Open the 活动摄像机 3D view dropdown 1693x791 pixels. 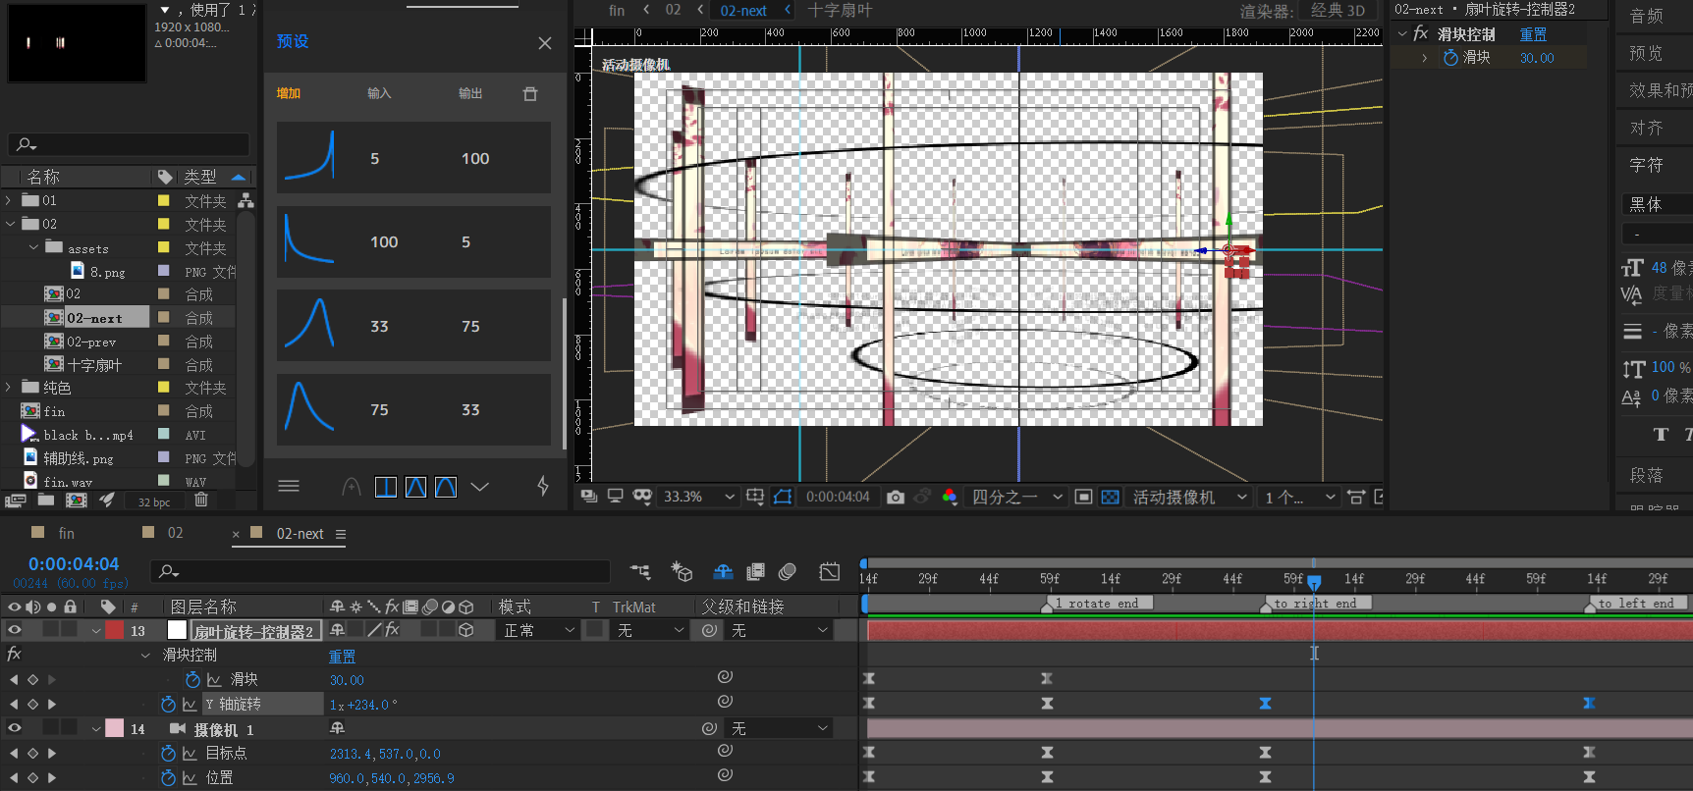[1190, 497]
